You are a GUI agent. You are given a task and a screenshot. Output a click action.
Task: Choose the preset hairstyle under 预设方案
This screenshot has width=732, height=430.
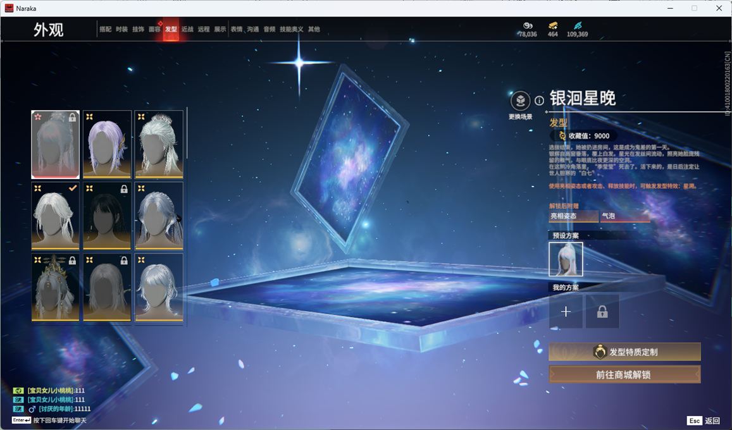[566, 259]
